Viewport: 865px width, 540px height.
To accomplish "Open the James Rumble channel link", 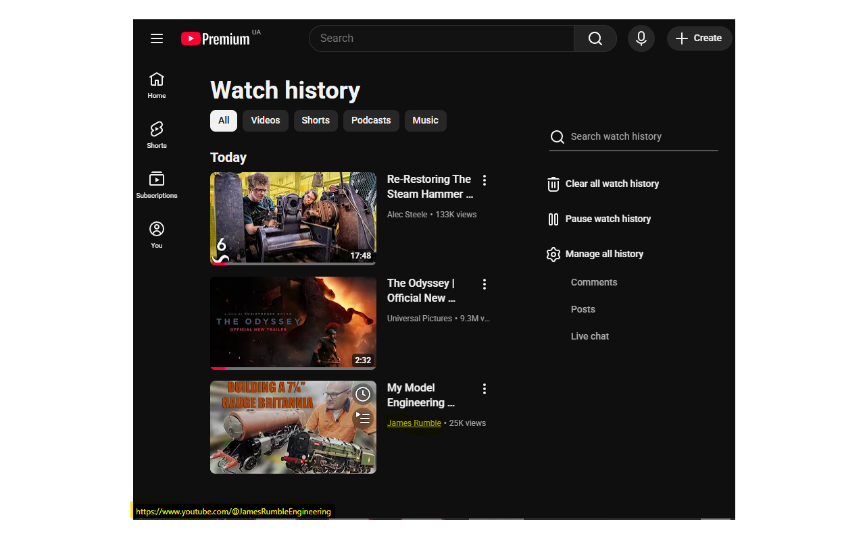I will 414,423.
